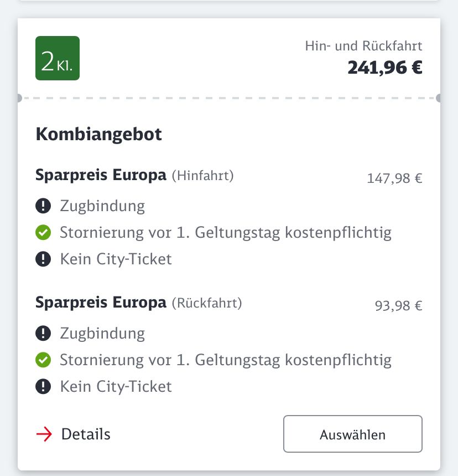The height and width of the screenshot is (476, 458).
Task: Click the total price 241,96 €
Action: click(x=385, y=68)
